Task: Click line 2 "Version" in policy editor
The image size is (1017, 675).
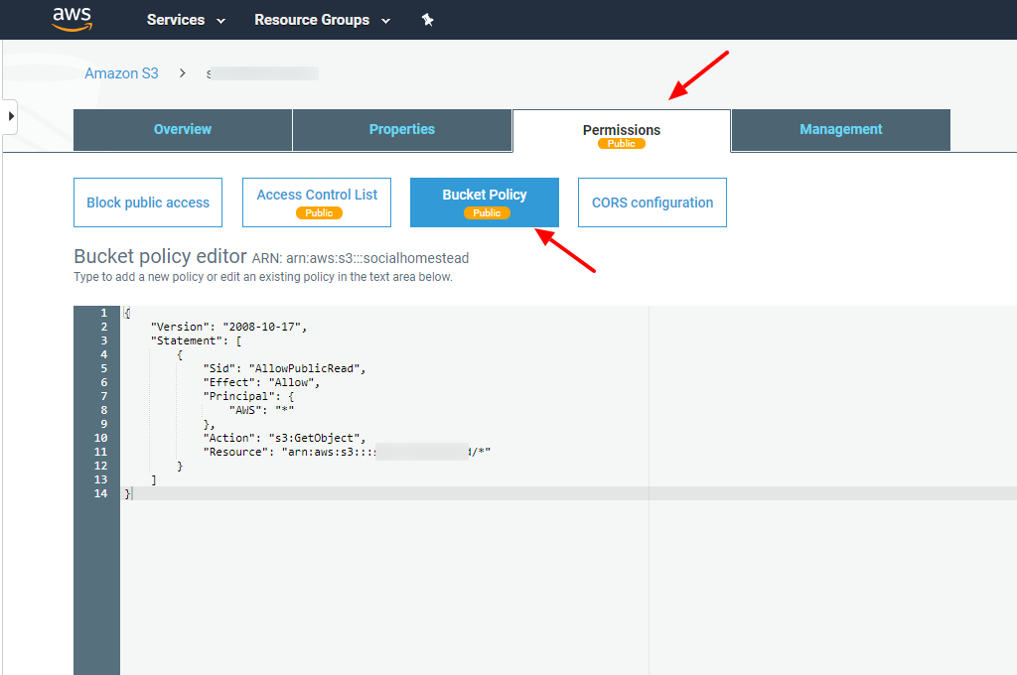Action: tap(229, 327)
